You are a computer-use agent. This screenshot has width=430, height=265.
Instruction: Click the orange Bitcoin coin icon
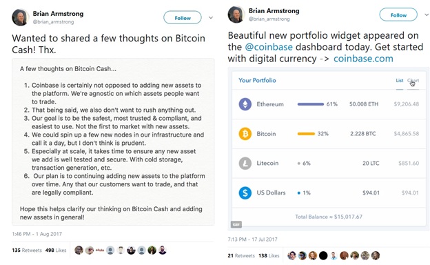click(x=245, y=134)
